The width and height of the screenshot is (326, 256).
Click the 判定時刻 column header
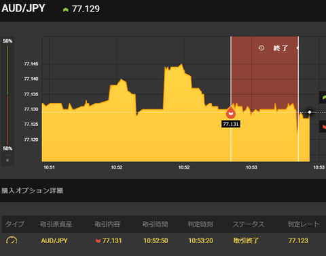coord(200,224)
